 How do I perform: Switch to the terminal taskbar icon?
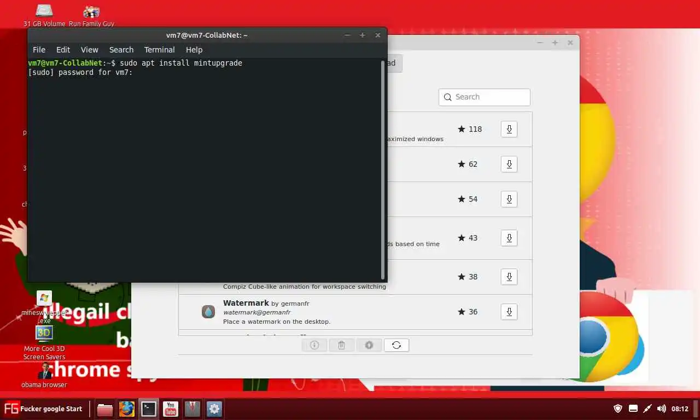coord(149,409)
